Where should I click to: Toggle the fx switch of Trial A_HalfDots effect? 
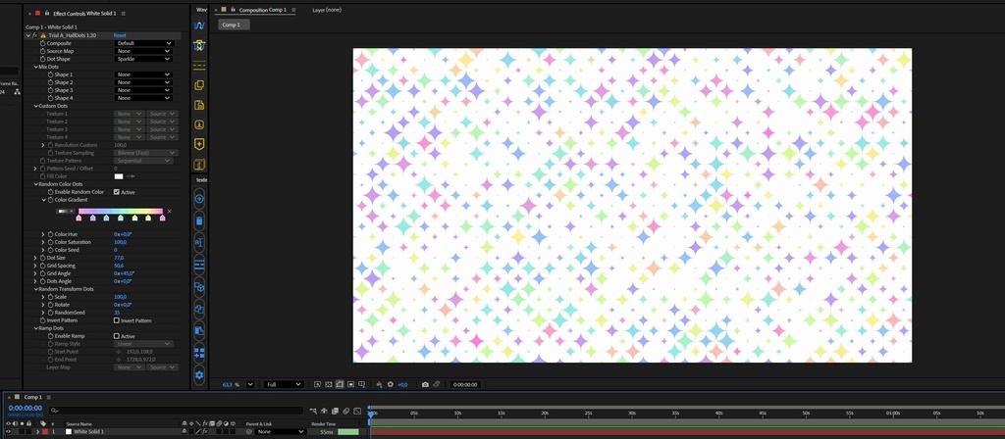pyautogui.click(x=34, y=35)
